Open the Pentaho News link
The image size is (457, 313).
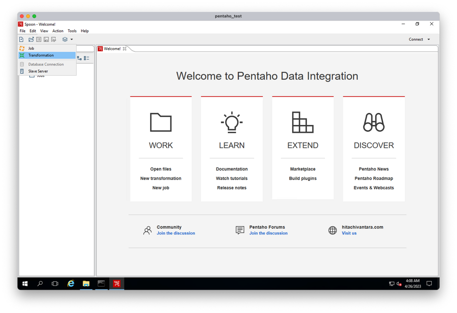(x=374, y=169)
